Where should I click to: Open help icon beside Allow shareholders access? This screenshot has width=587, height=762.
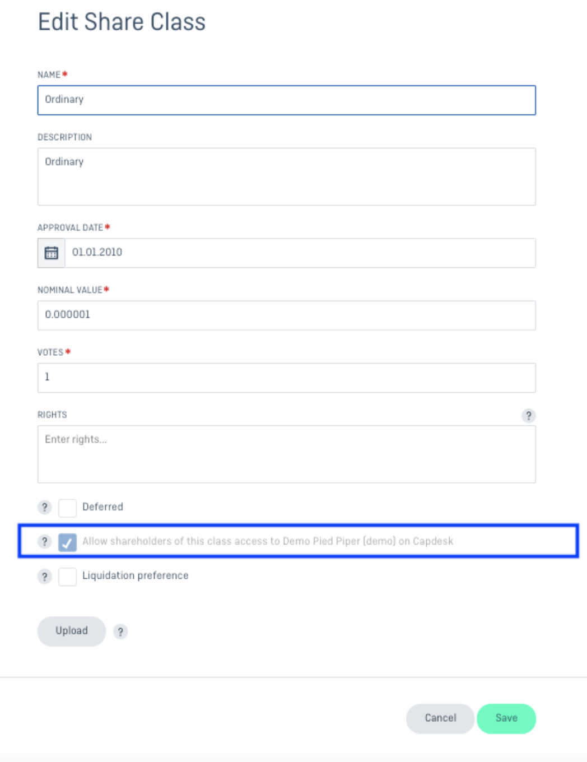point(45,541)
